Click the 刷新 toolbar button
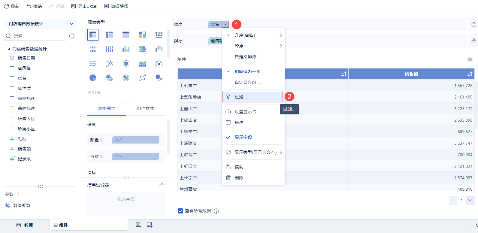478x233 pixels. point(12,6)
